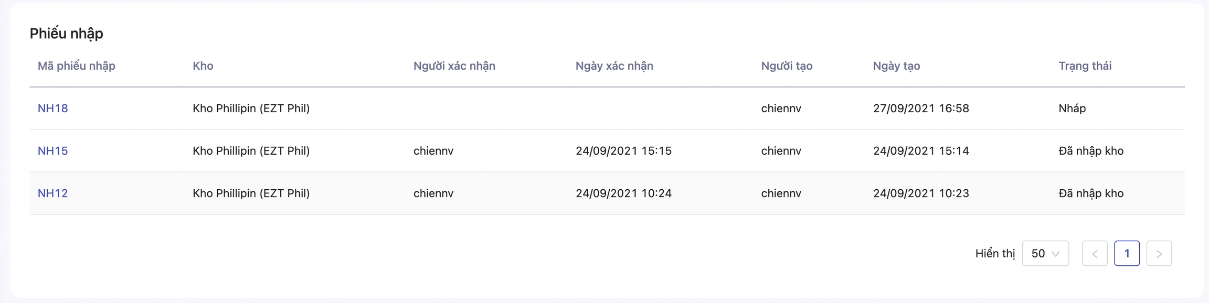This screenshot has width=1209, height=303.
Task: Click the Người tạo column header
Action: [787, 66]
